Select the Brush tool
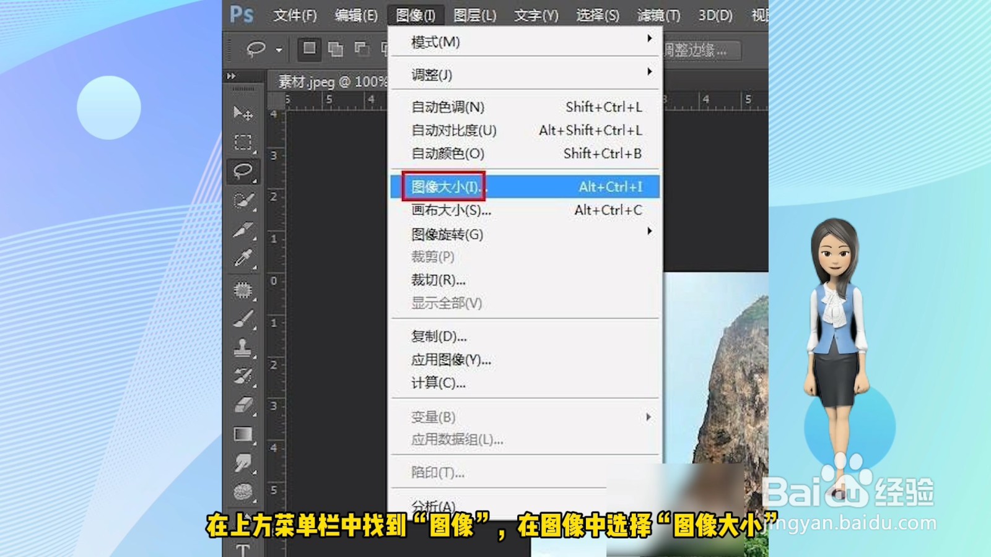 (x=243, y=319)
